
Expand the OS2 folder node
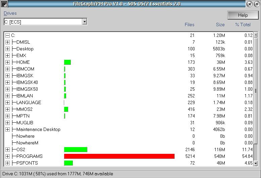[7, 149]
